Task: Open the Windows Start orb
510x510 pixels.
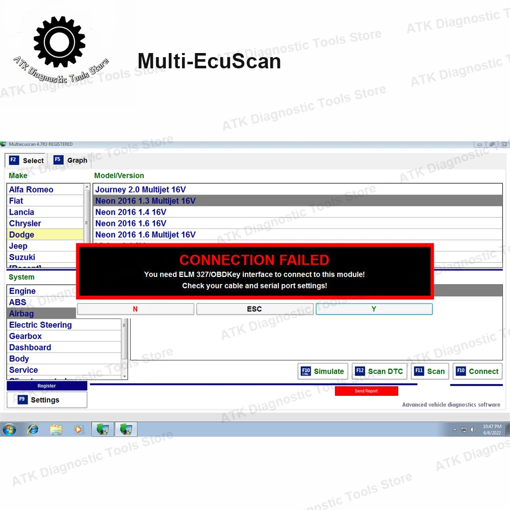Action: click(x=9, y=429)
